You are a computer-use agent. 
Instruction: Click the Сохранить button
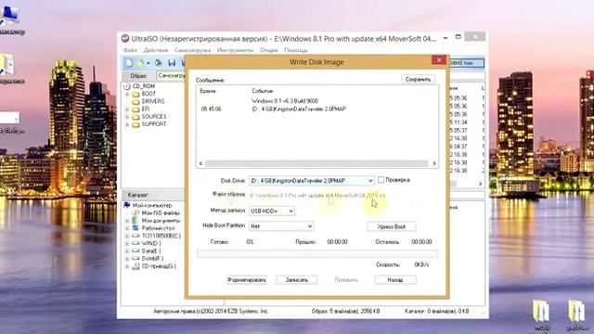[x=418, y=79]
